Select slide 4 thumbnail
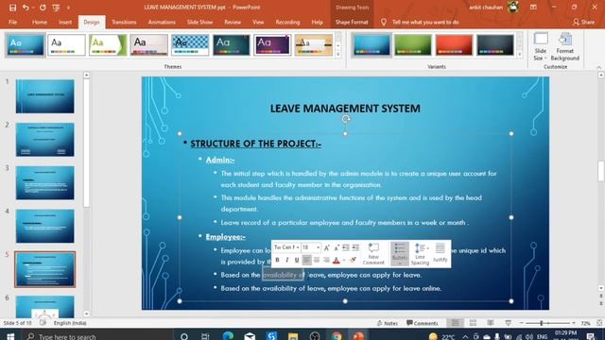Image resolution: width=605 pixels, height=340 pixels. point(45,226)
